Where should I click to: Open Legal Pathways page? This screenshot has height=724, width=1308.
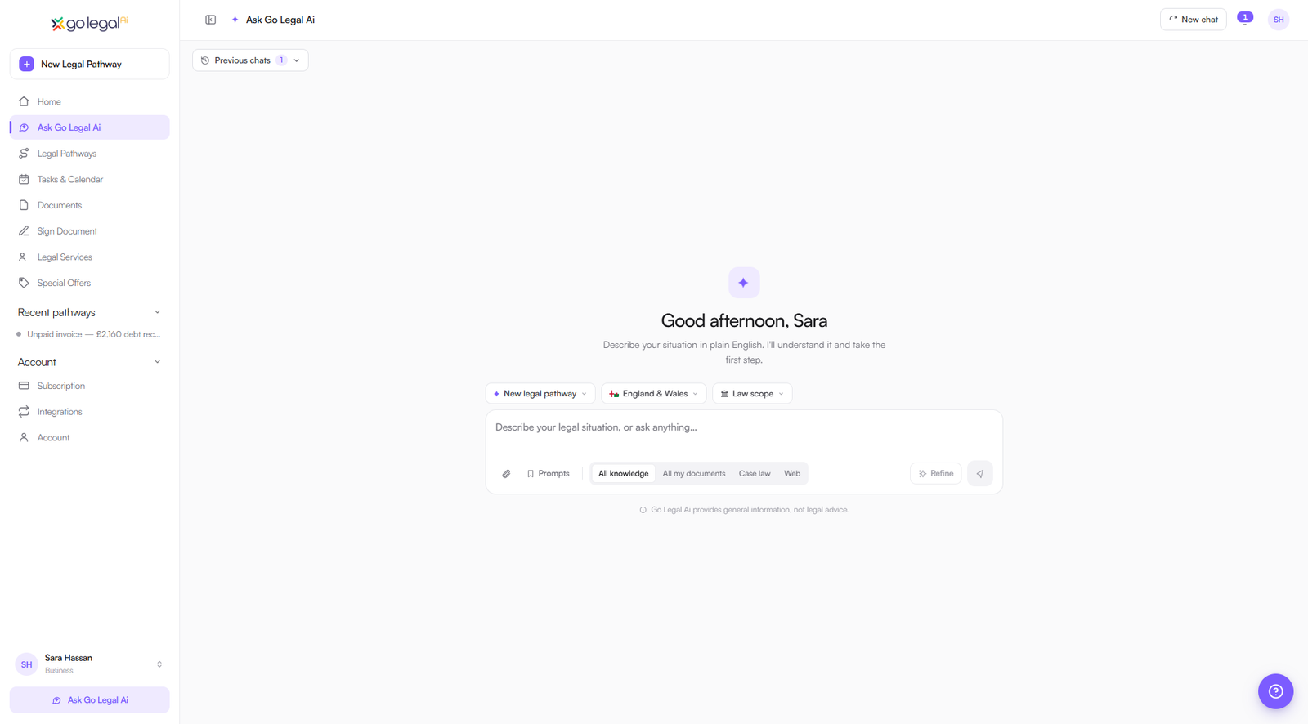[x=89, y=154]
